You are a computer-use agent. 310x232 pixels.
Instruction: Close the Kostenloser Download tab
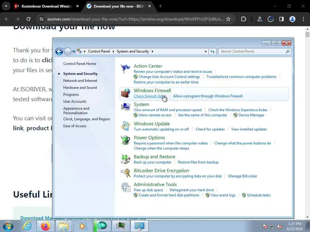pos(77,6)
